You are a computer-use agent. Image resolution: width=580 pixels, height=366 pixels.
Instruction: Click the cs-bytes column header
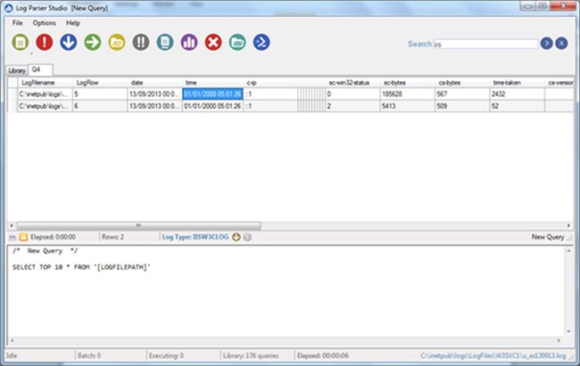click(x=462, y=83)
